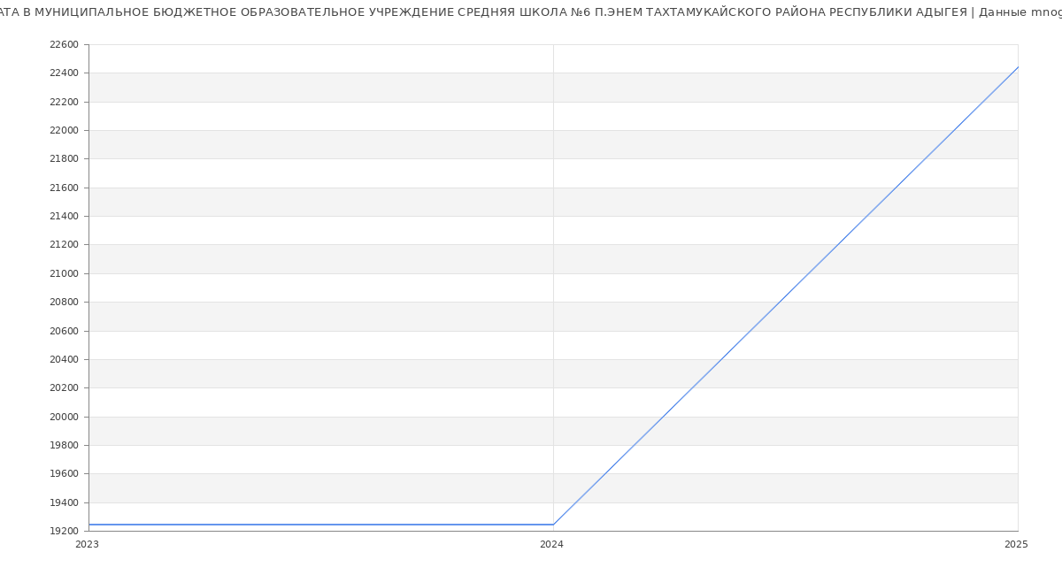
Task: Click the 22600 y-axis label
Action: point(63,45)
